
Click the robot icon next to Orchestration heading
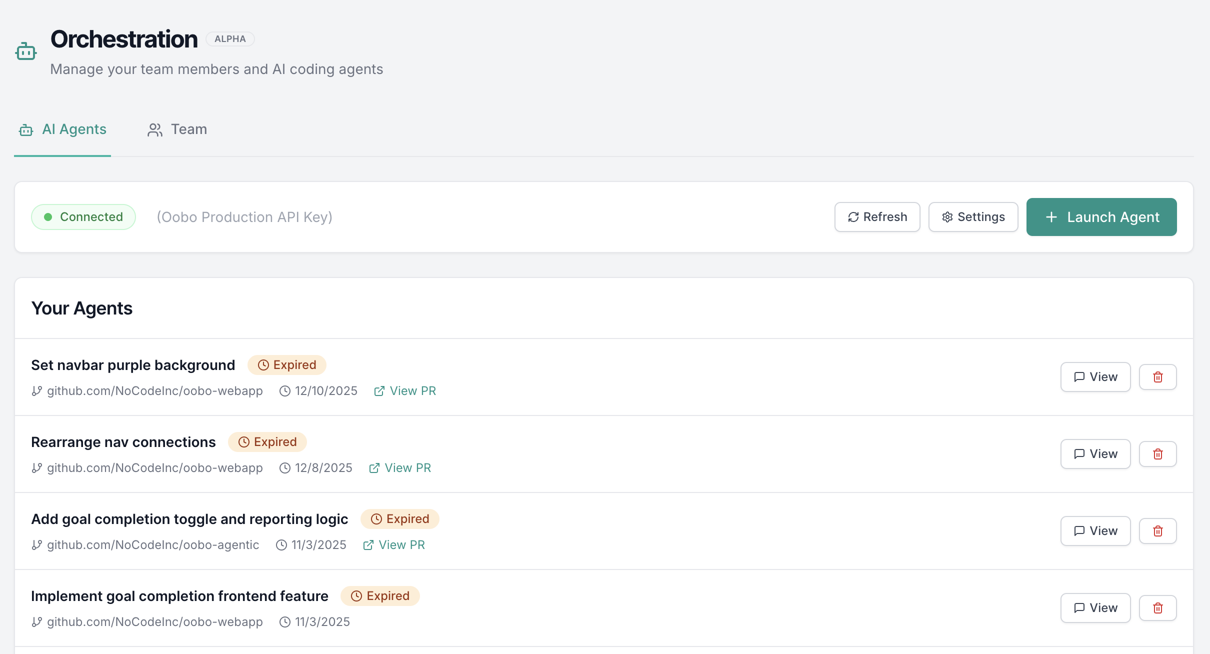(25, 50)
